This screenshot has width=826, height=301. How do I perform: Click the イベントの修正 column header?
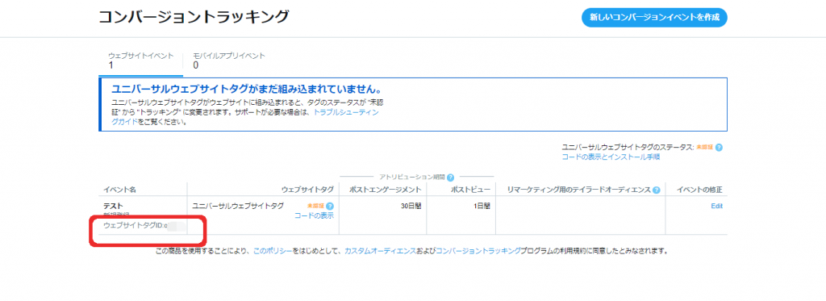click(699, 190)
